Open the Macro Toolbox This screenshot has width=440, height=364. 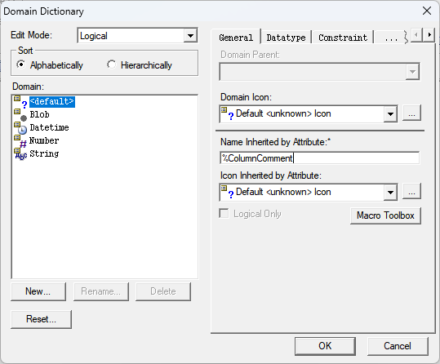click(x=385, y=215)
